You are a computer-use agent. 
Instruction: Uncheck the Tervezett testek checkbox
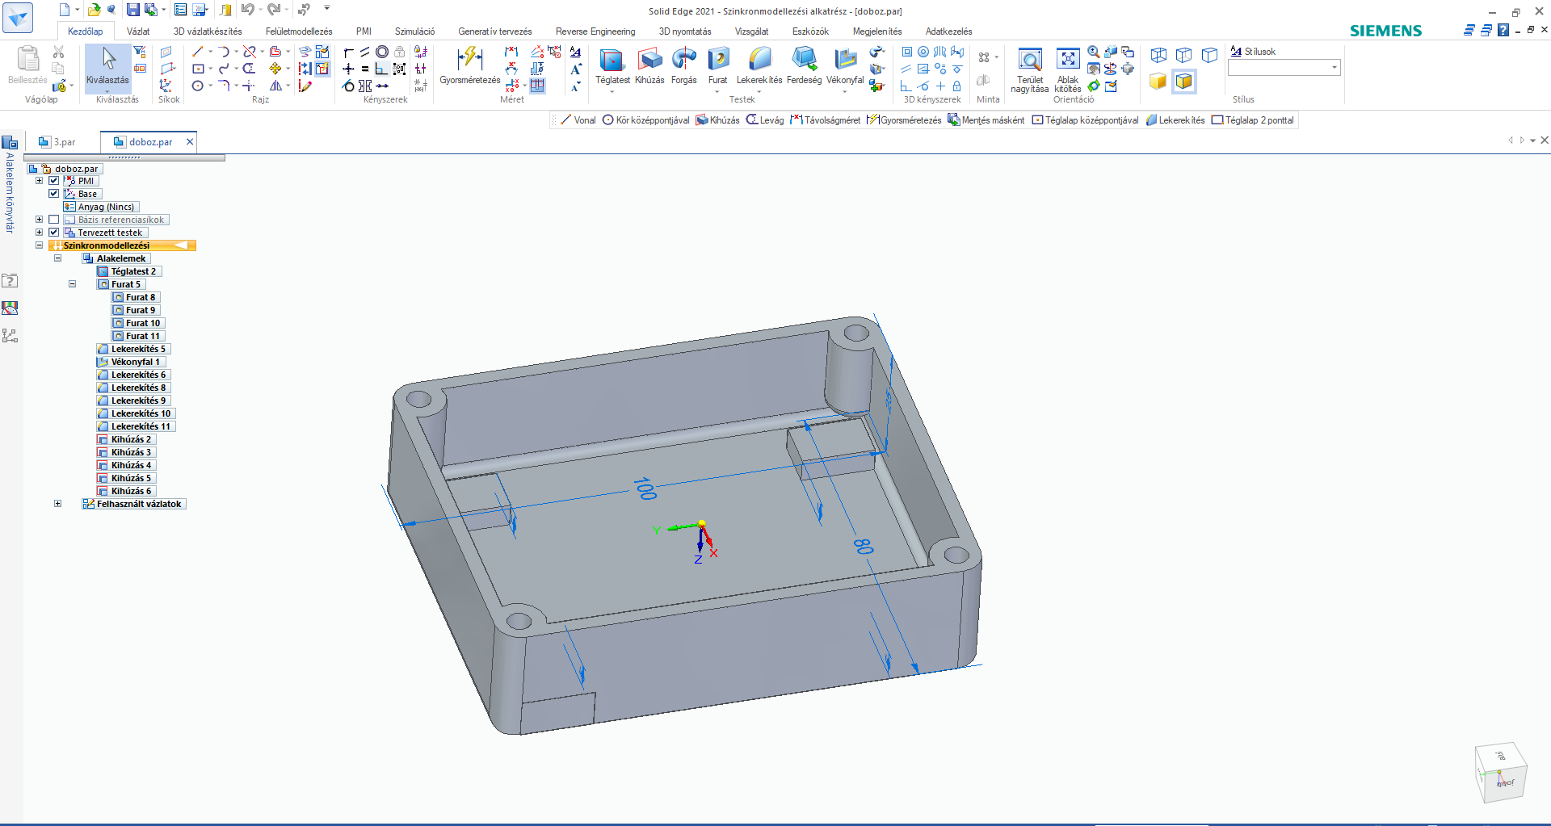[x=53, y=232]
